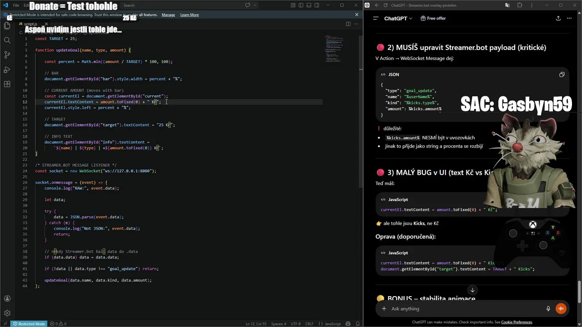582x327 pixels.
Task: Click the Manage link in Restricted Mode banner
Action: coord(168,15)
